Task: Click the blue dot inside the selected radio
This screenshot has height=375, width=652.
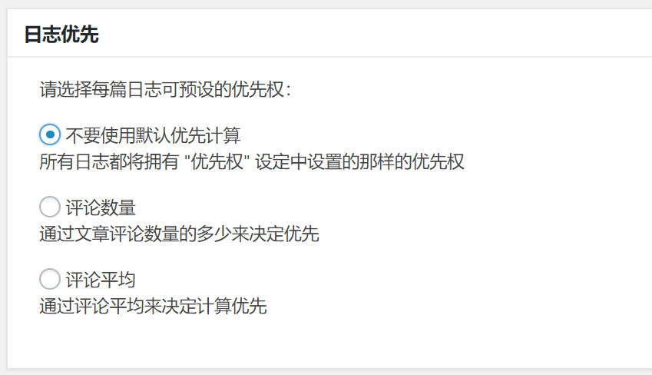Action: (x=50, y=134)
